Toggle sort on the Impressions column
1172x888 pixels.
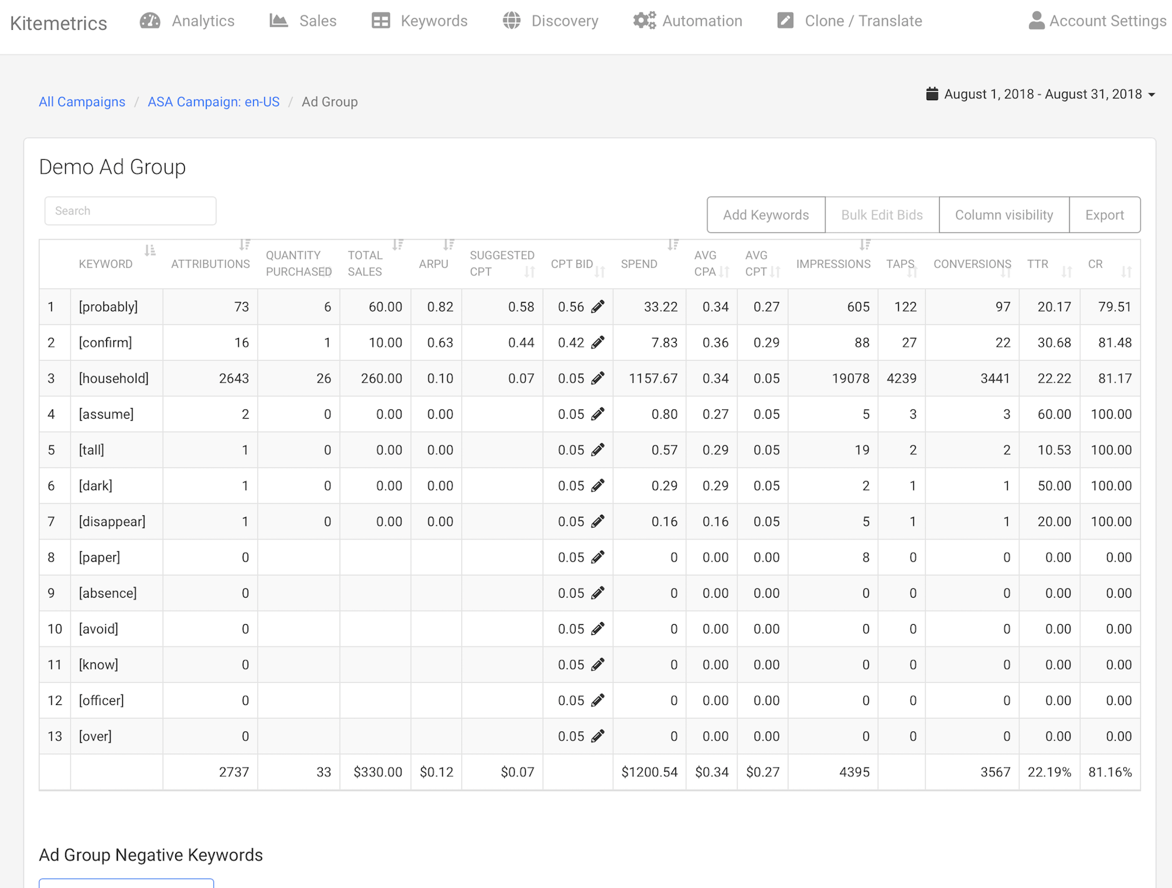click(x=865, y=244)
